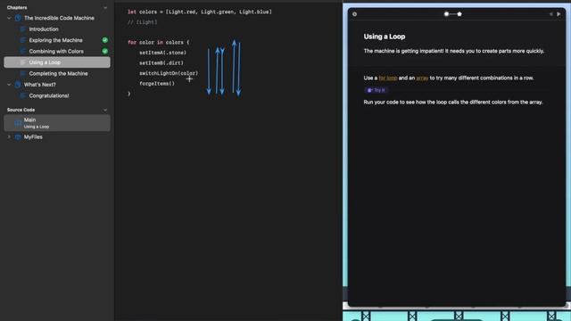Open the Main source file
Screen dimensions: 571x321
[x=57, y=123]
